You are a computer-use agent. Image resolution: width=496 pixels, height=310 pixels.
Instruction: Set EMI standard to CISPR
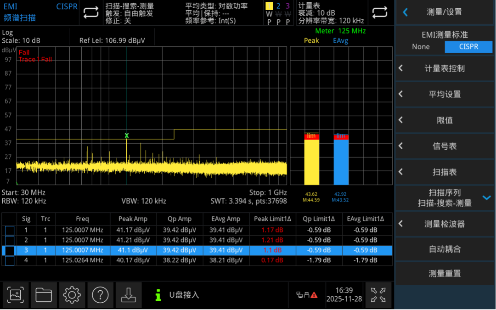coord(468,47)
